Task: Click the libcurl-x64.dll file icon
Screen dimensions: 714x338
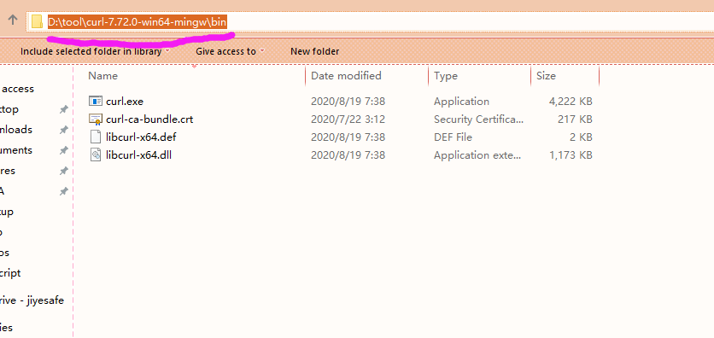Action: tap(96, 155)
